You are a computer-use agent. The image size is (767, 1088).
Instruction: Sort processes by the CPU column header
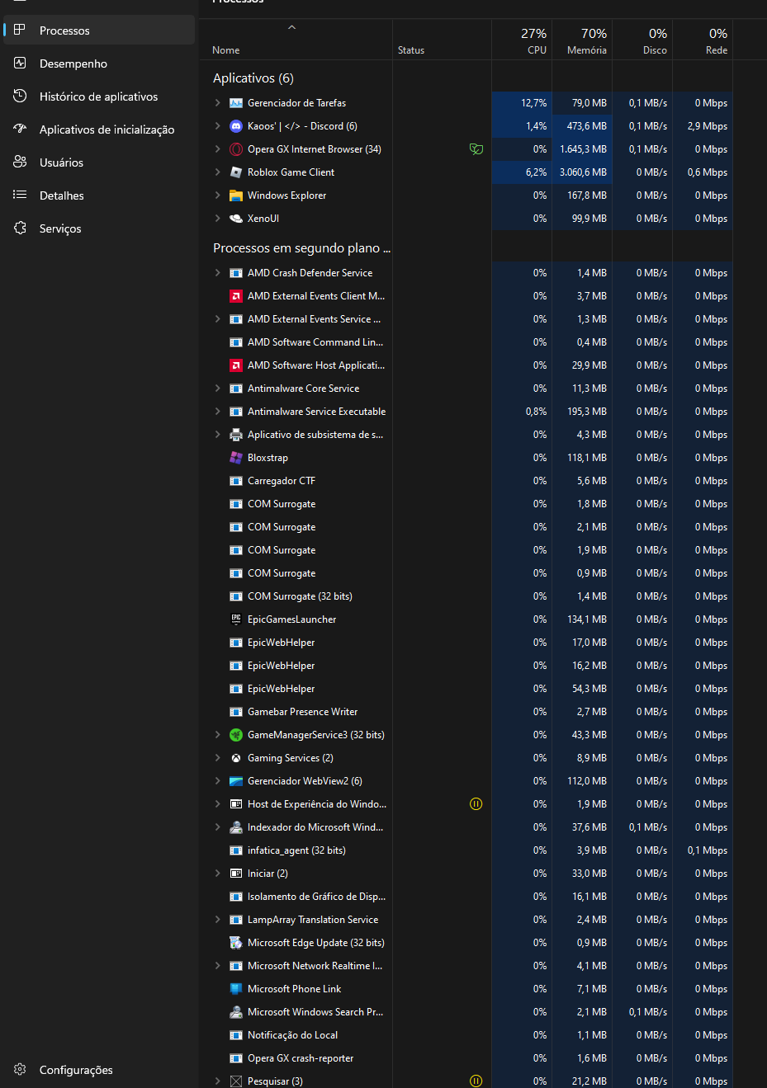coord(522,40)
